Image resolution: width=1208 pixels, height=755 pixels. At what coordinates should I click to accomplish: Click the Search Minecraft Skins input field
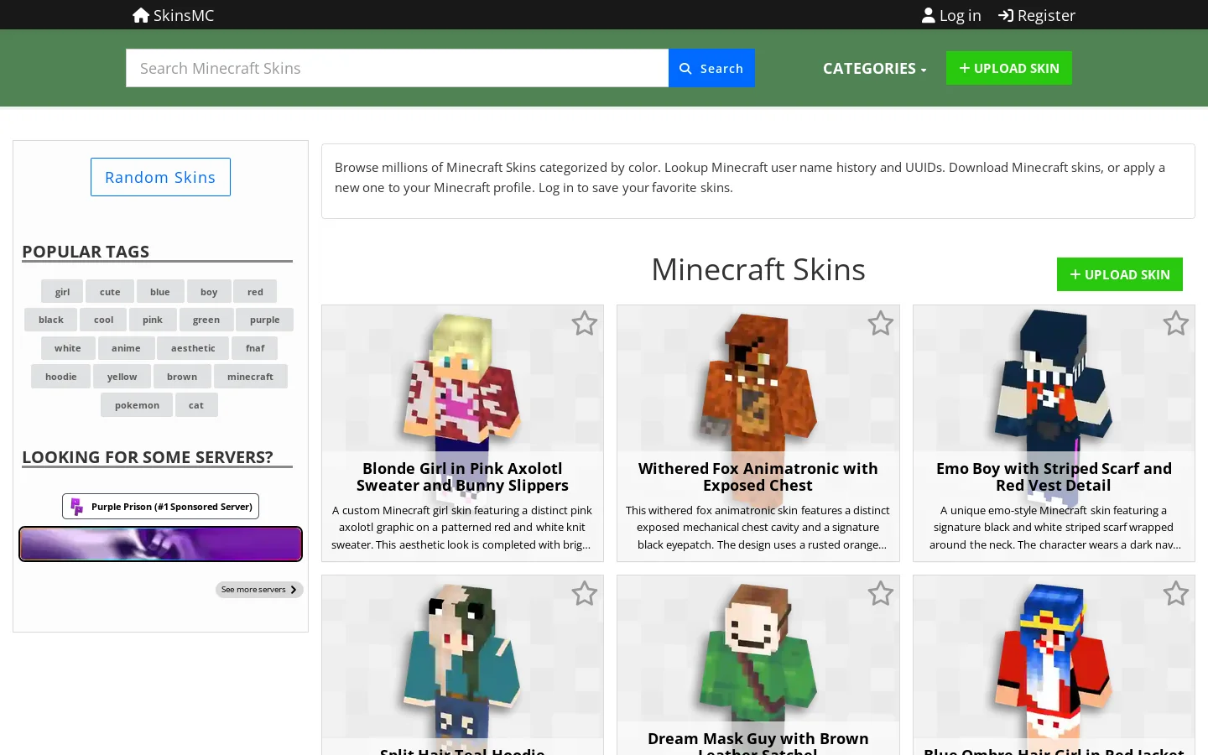click(397, 68)
